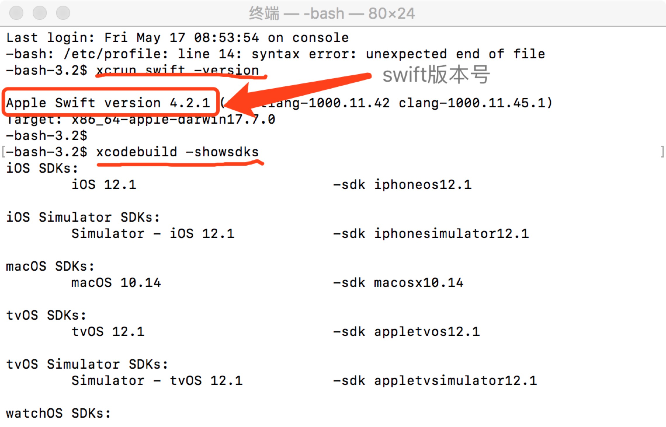Click the inactive zoom window button
Image resolution: width=666 pixels, height=427 pixels.
[x=63, y=13]
